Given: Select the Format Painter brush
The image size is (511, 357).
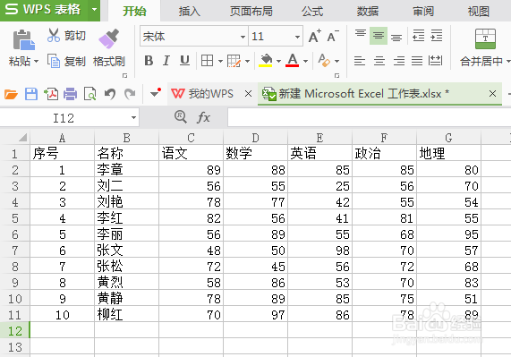Looking at the screenshot, I should [x=109, y=38].
